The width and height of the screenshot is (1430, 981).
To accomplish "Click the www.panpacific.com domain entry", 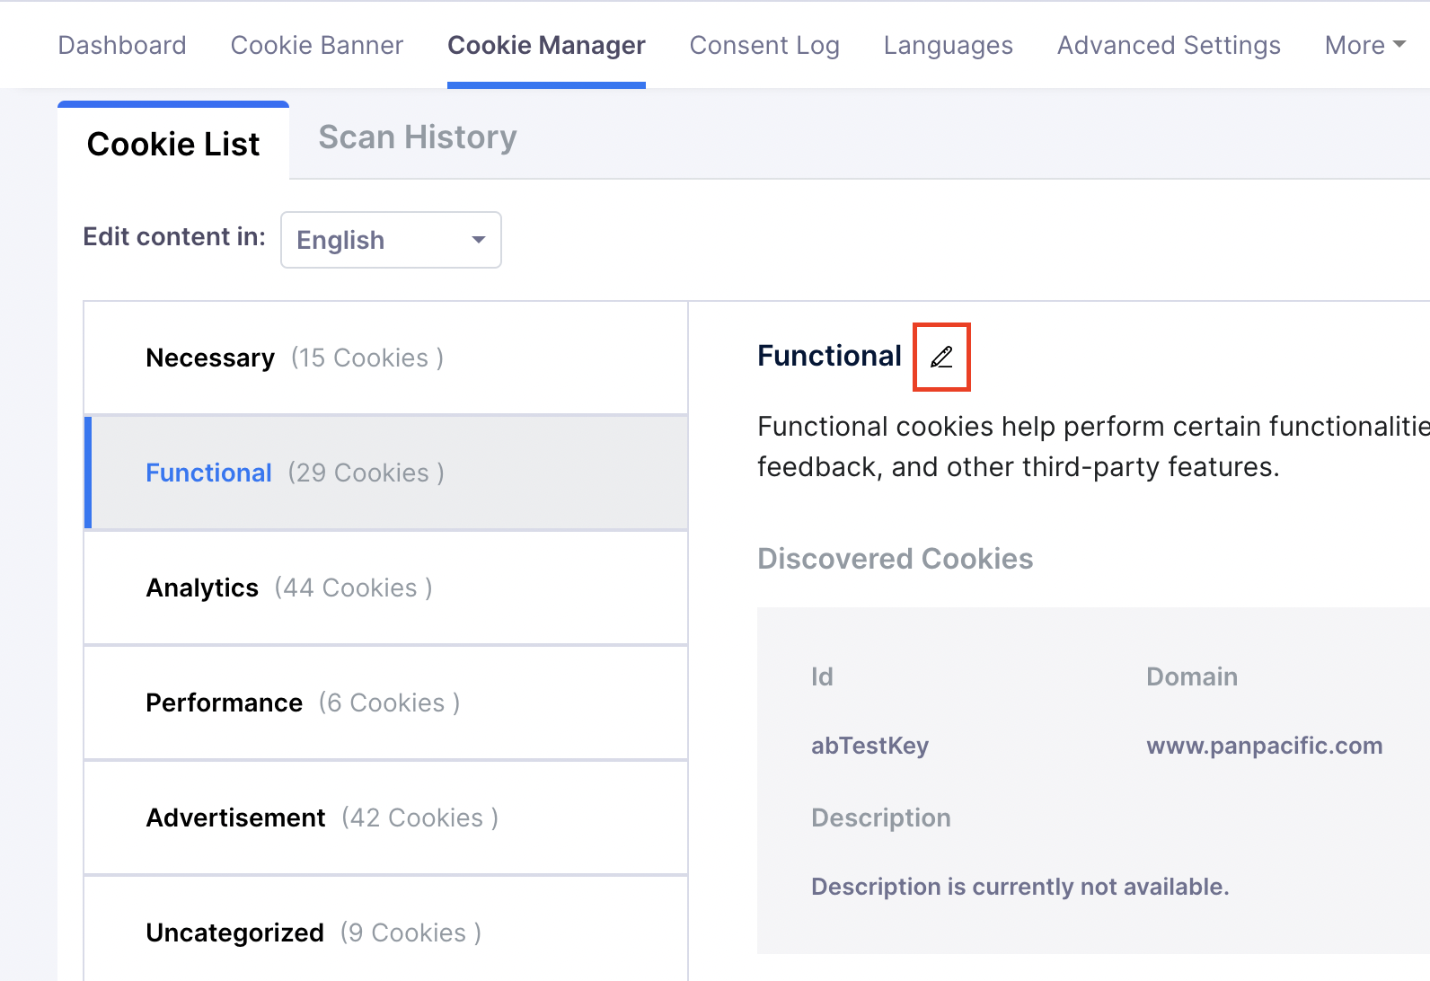I will (x=1264, y=746).
